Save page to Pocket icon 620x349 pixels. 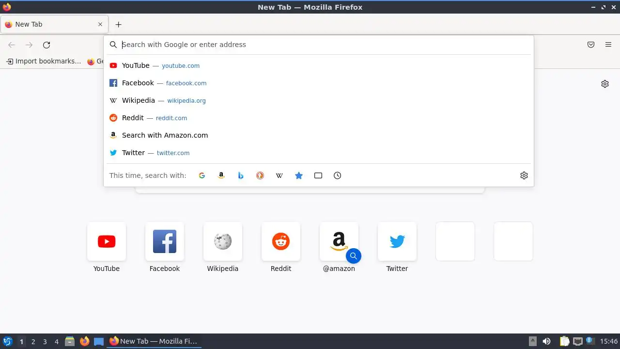click(x=591, y=45)
